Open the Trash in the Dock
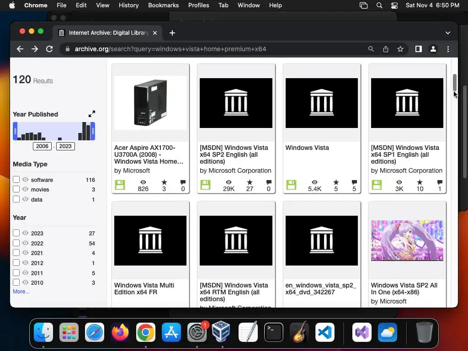Image resolution: width=468 pixels, height=351 pixels. tap(425, 332)
